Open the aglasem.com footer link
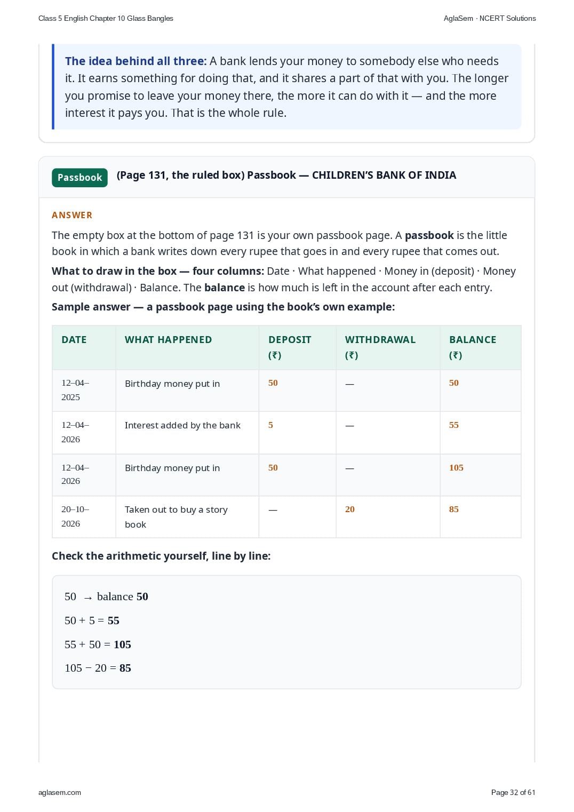 (x=60, y=792)
